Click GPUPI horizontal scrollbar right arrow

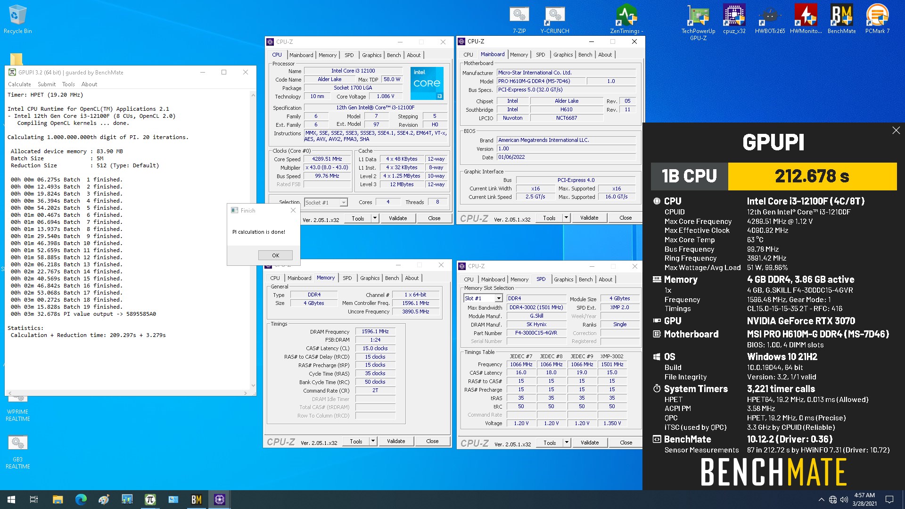[x=246, y=393]
